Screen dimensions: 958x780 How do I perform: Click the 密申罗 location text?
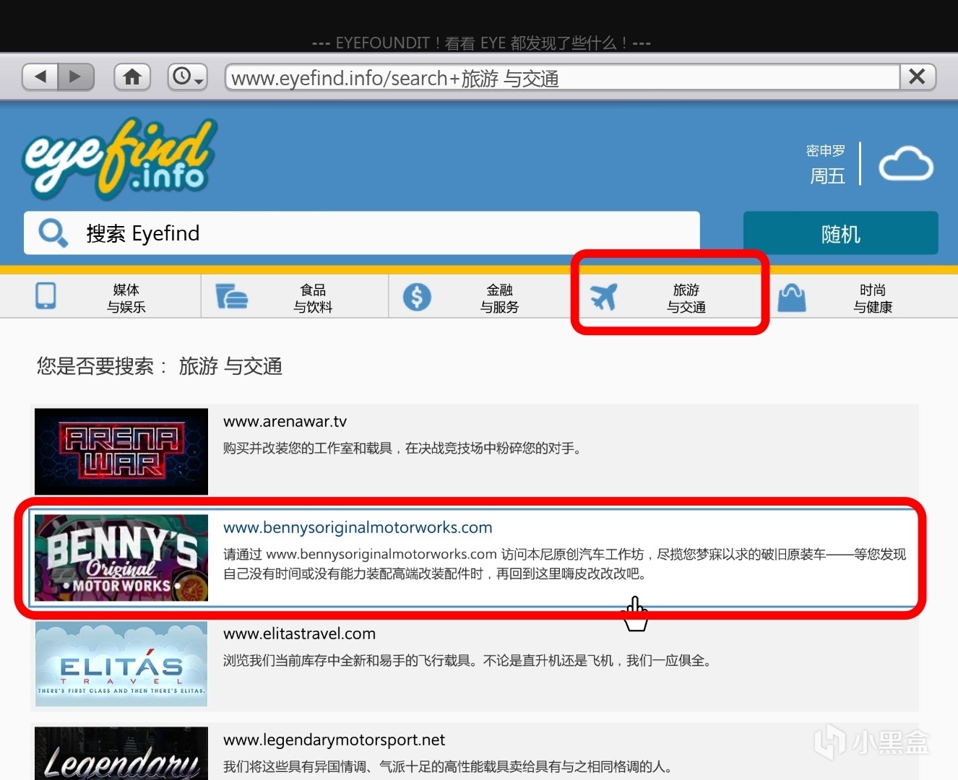point(826,151)
